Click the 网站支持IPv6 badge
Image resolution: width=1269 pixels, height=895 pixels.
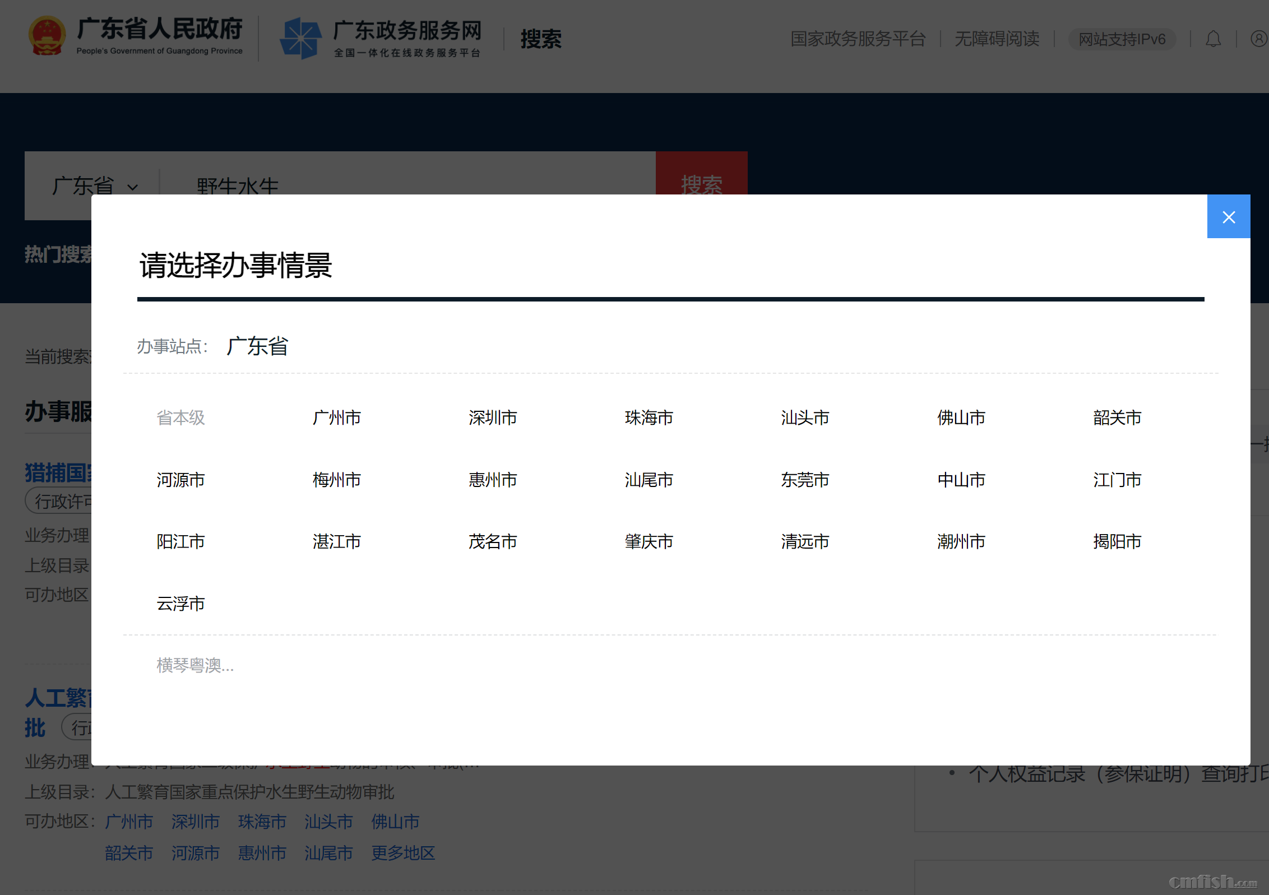[x=1122, y=39]
